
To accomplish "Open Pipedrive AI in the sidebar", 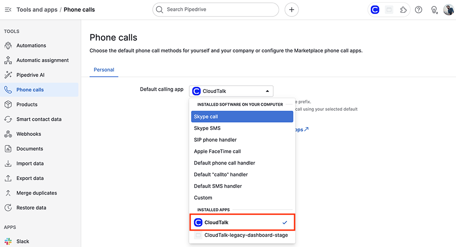I will [x=30, y=75].
